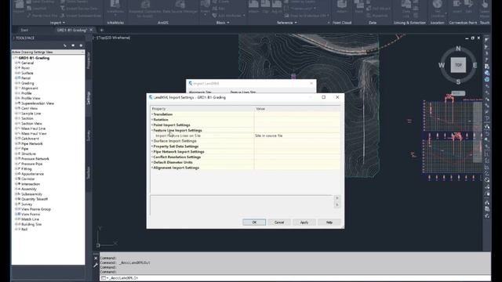Close the GRD1-B1 Grading drawing tab
Image resolution: width=502 pixels, height=282 pixels.
point(91,30)
